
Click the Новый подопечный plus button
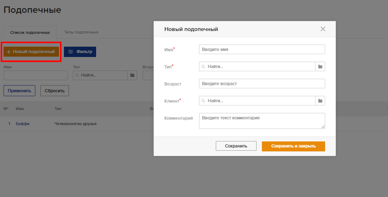31,52
